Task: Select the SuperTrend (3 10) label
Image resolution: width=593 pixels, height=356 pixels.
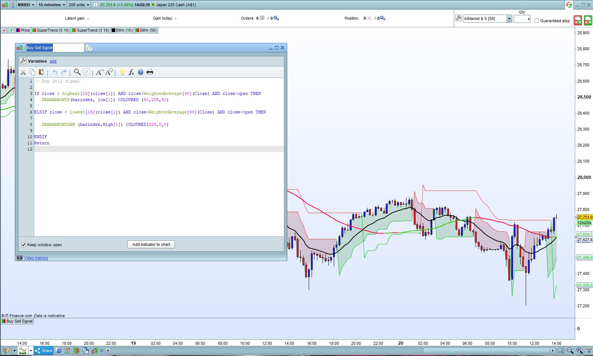Action: point(91,30)
